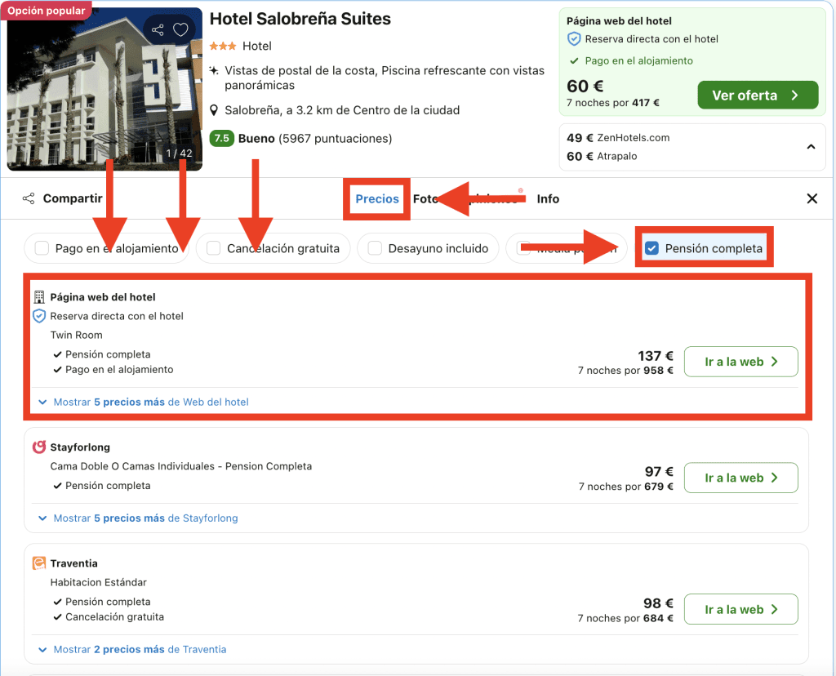The height and width of the screenshot is (676, 836).
Task: Click the Stayforlong logo icon
Action: tap(38, 447)
